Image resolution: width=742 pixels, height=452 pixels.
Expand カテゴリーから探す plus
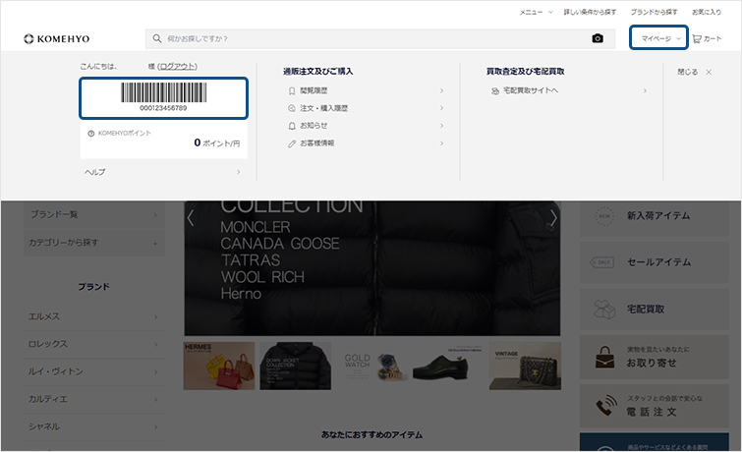[x=155, y=244]
